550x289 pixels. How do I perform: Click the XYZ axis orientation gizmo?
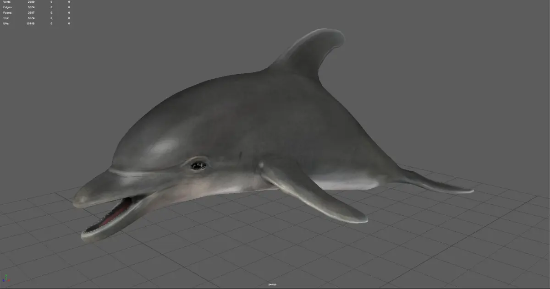tap(5, 278)
